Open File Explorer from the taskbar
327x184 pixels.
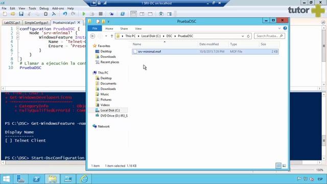coord(52,179)
